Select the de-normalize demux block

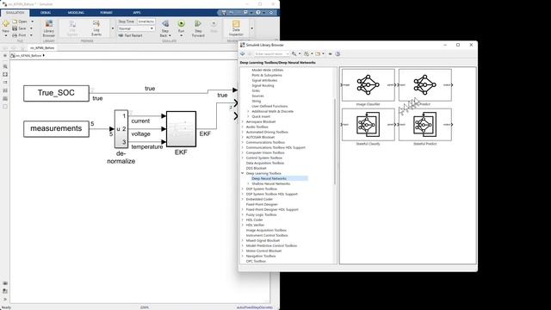tap(121, 129)
